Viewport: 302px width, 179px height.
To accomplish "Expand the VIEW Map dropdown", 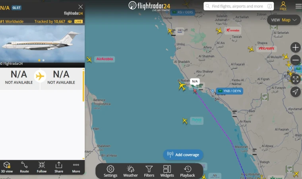I will (284, 20).
